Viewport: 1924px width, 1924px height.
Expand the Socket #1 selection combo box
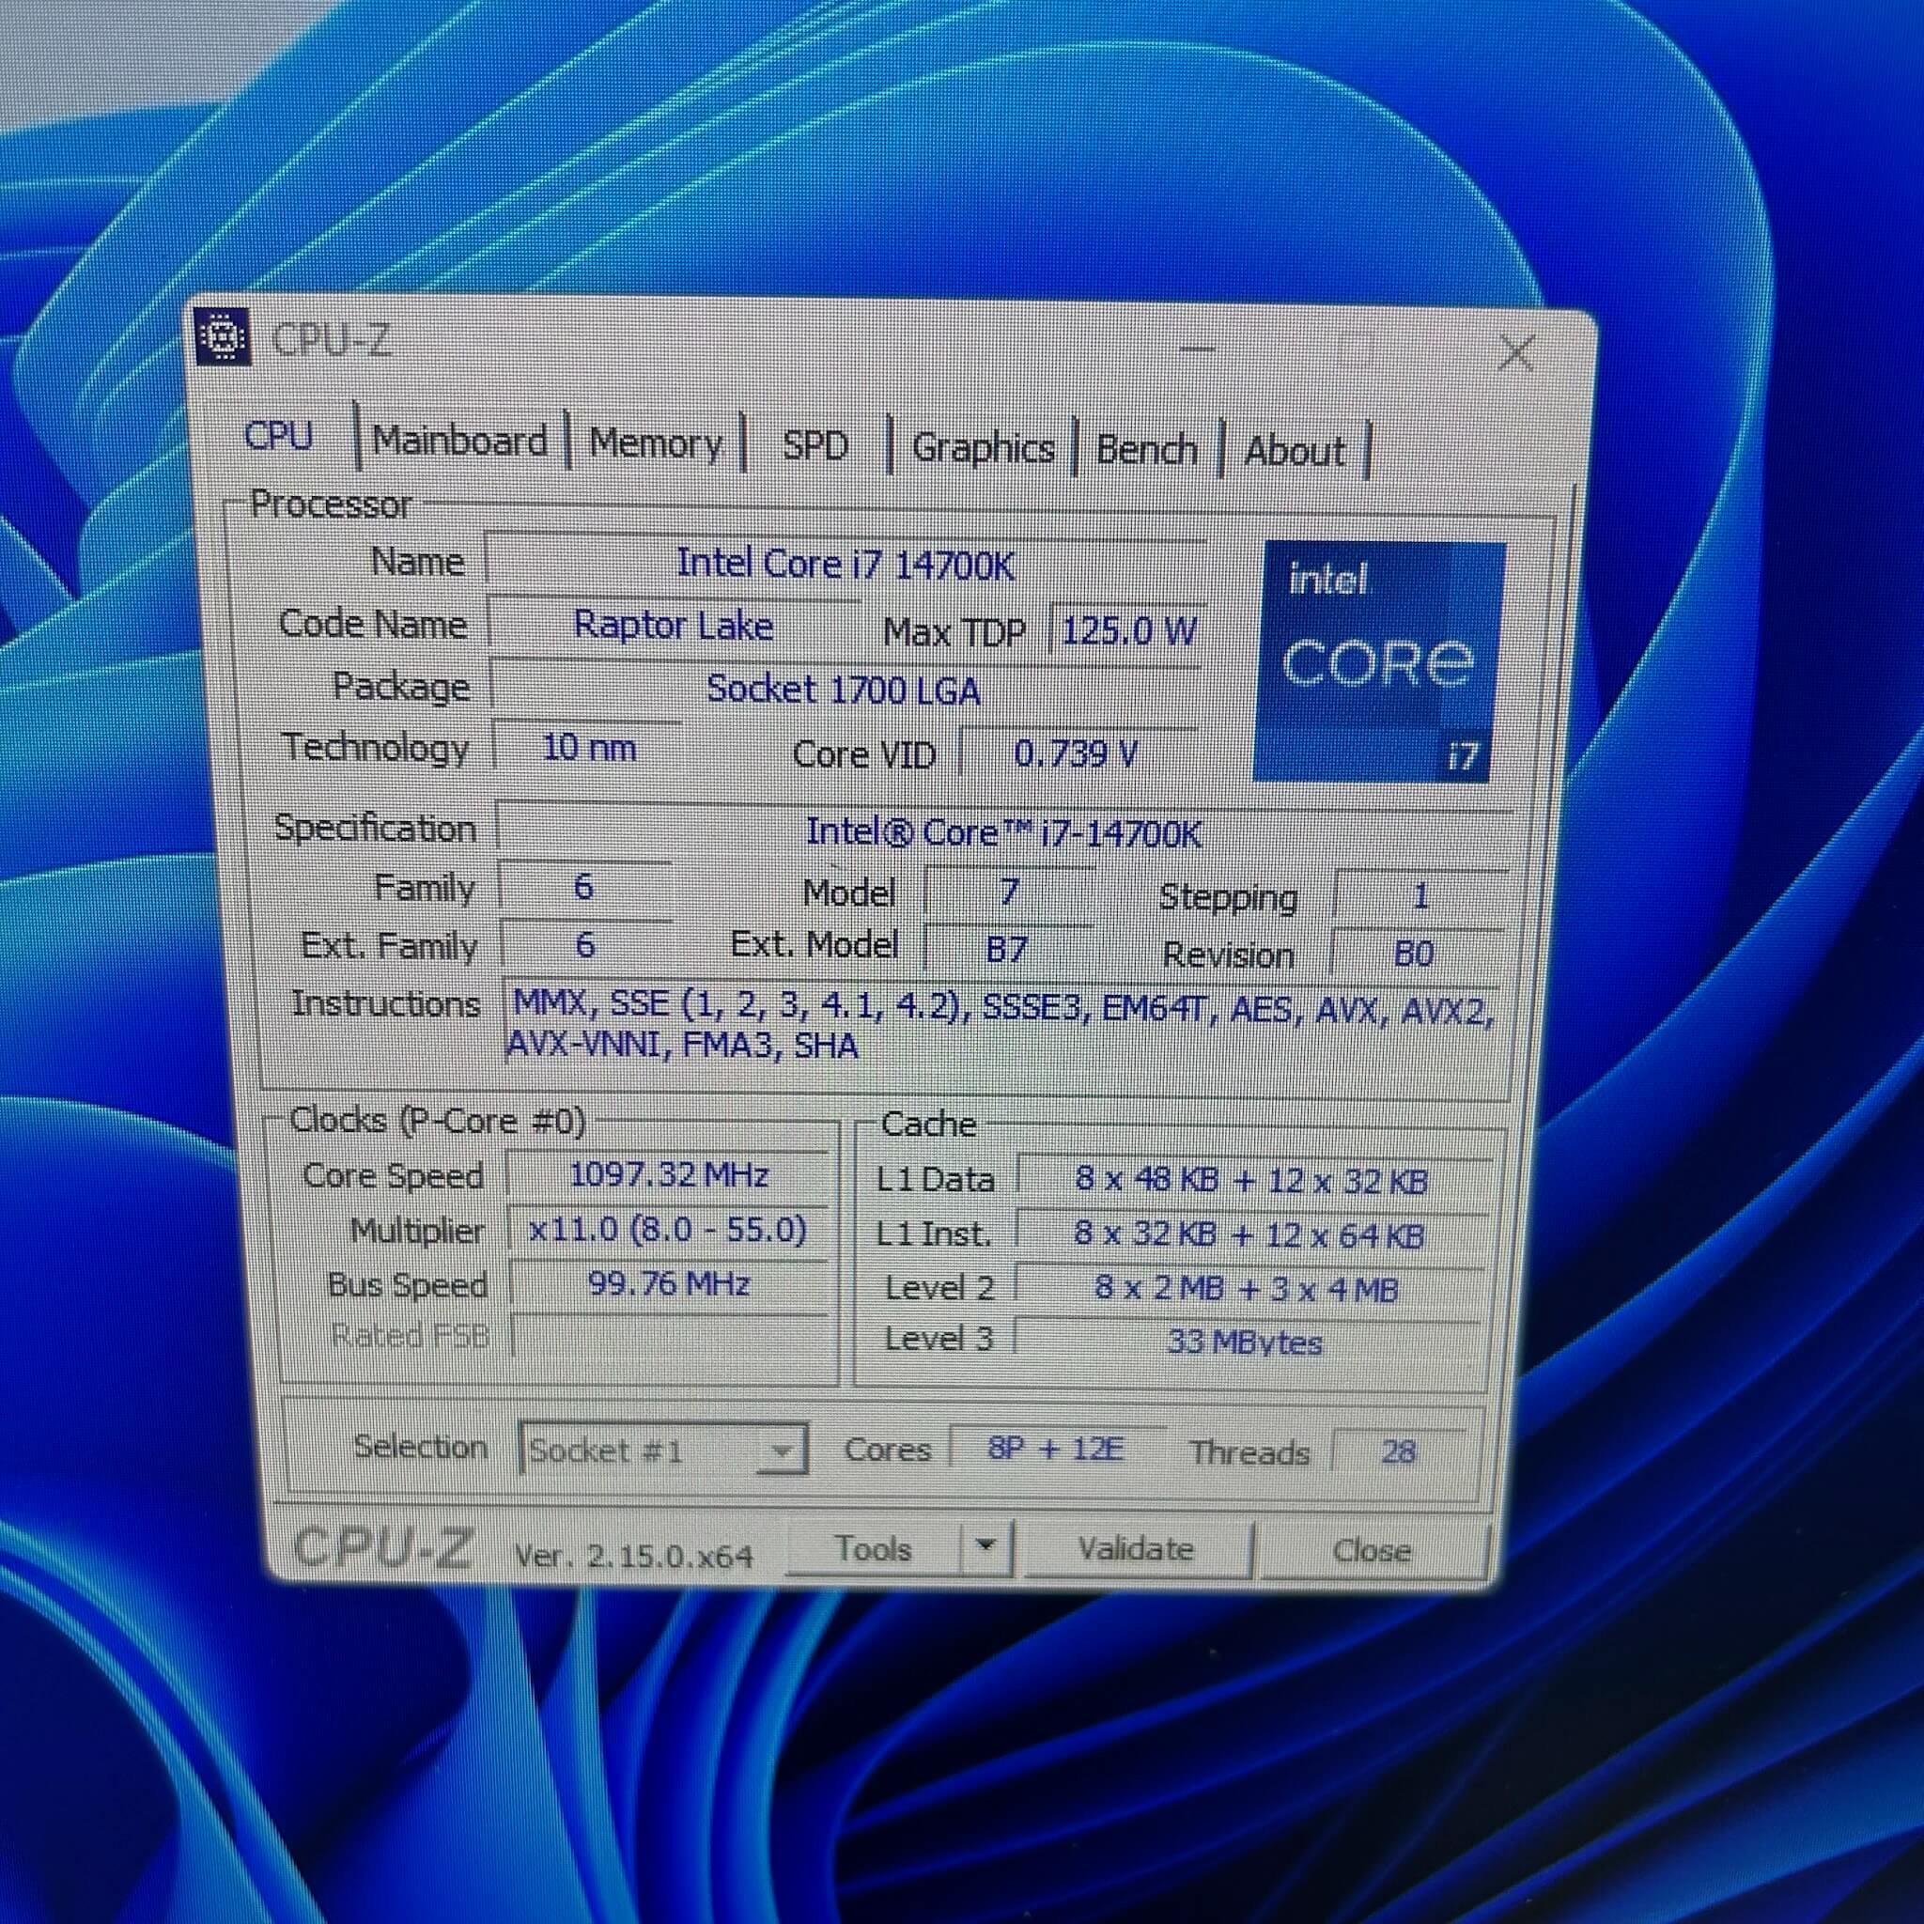(662, 1450)
